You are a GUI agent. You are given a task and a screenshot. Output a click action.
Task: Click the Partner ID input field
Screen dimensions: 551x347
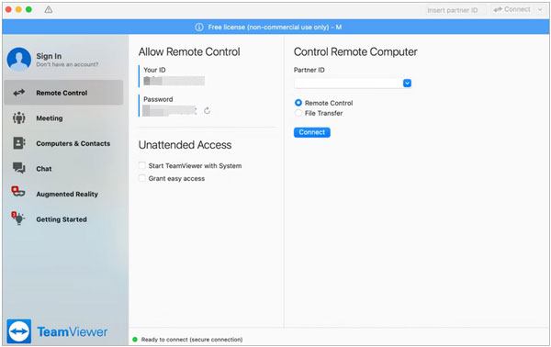348,84
